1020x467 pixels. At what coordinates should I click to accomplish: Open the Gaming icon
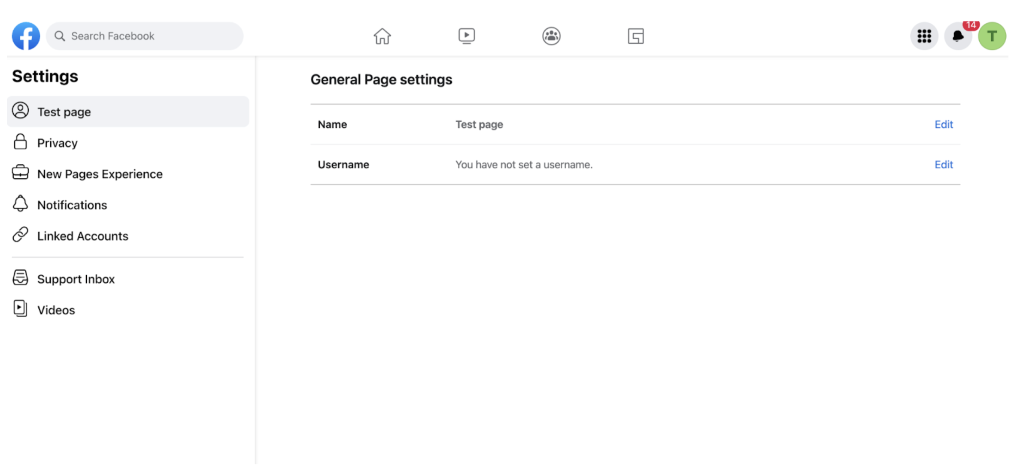636,36
